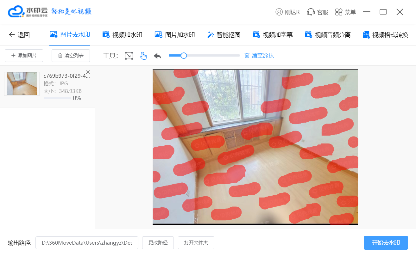
Task: Switch to 图片加水印 tab
Action: [175, 35]
